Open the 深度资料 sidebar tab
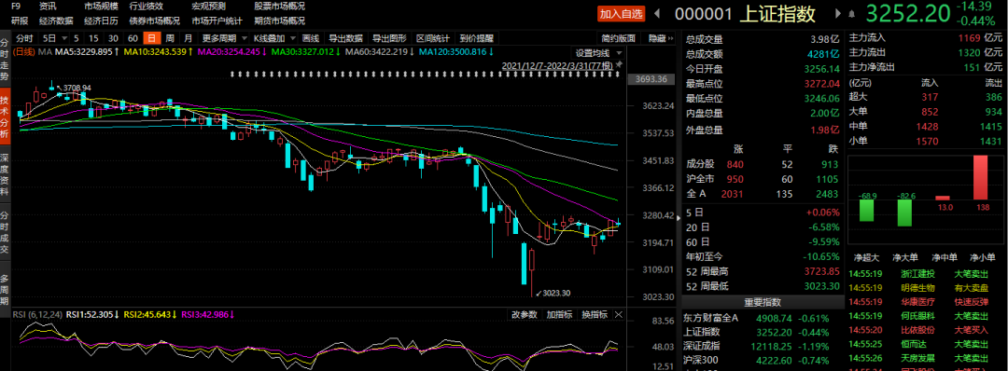Image resolution: width=1008 pixels, height=371 pixels. pyautogui.click(x=5, y=174)
